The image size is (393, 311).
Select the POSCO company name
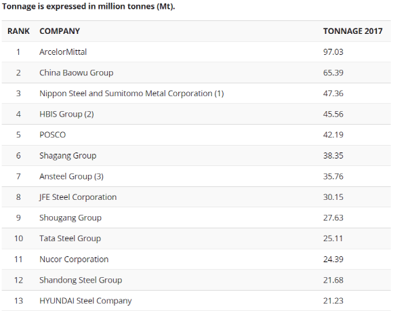52,135
